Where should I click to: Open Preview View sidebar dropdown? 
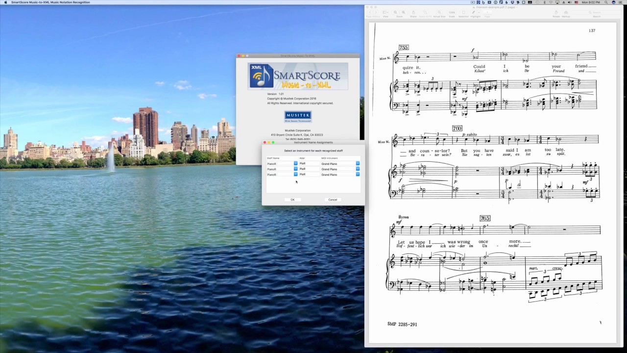pyautogui.click(x=386, y=12)
